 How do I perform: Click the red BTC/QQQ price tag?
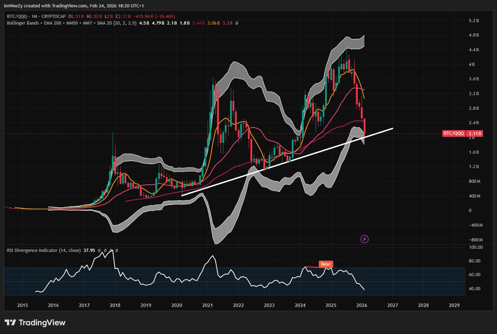coord(454,133)
